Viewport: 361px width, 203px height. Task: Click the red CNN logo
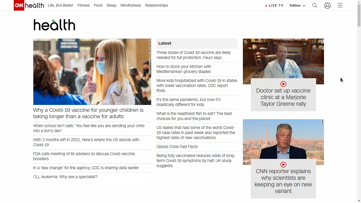tap(19, 5)
